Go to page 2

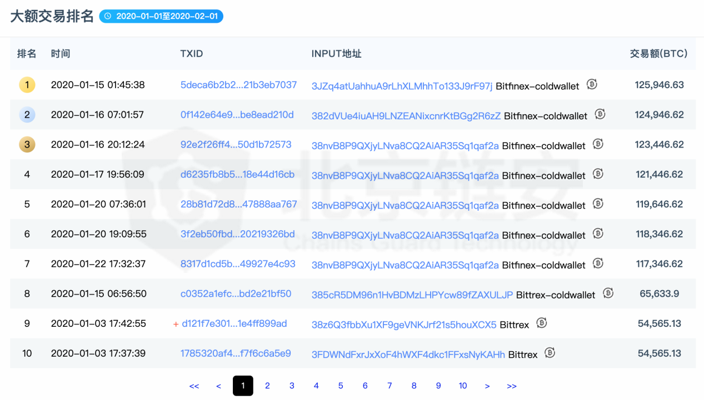(x=267, y=386)
